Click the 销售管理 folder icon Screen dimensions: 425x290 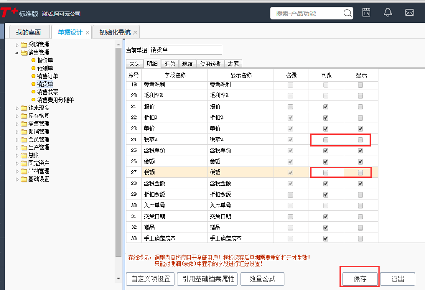[24, 53]
